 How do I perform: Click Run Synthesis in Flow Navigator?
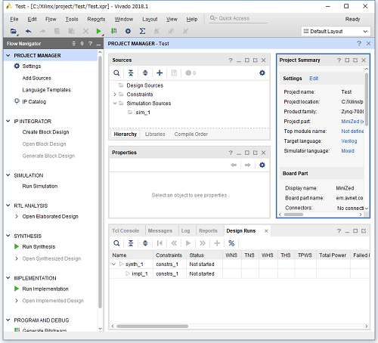[x=39, y=247]
